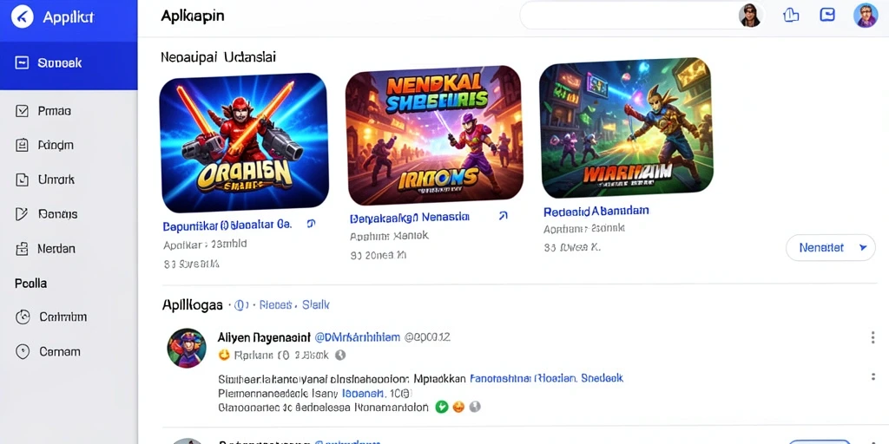Screen dimensions: 889x444
Task: Open the Prmaa sidebar item
Action: [x=55, y=111]
